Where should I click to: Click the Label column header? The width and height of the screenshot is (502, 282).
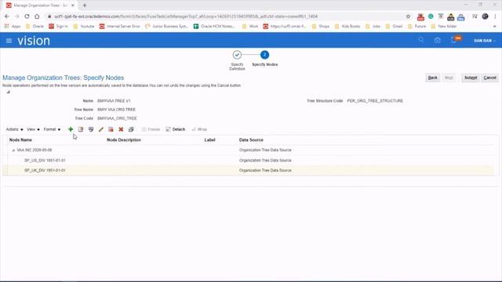click(x=209, y=140)
